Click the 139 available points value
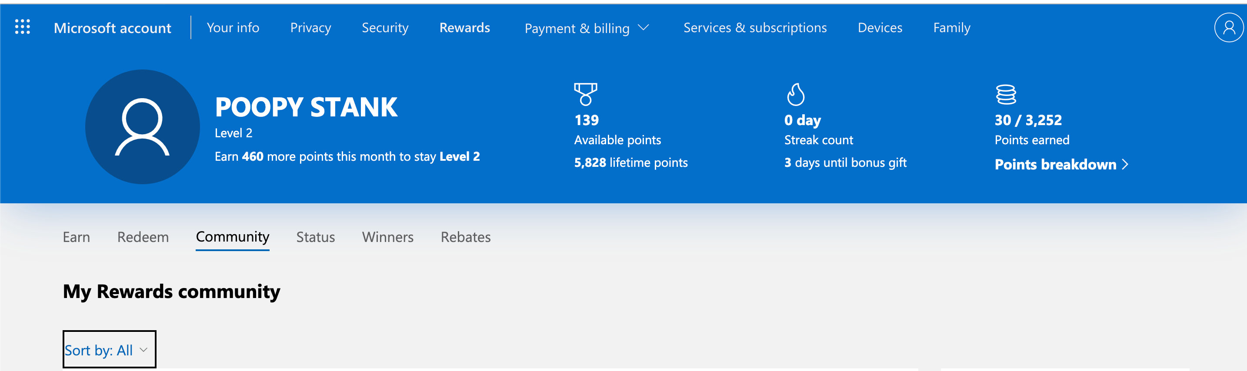This screenshot has width=1247, height=371. pos(586,120)
